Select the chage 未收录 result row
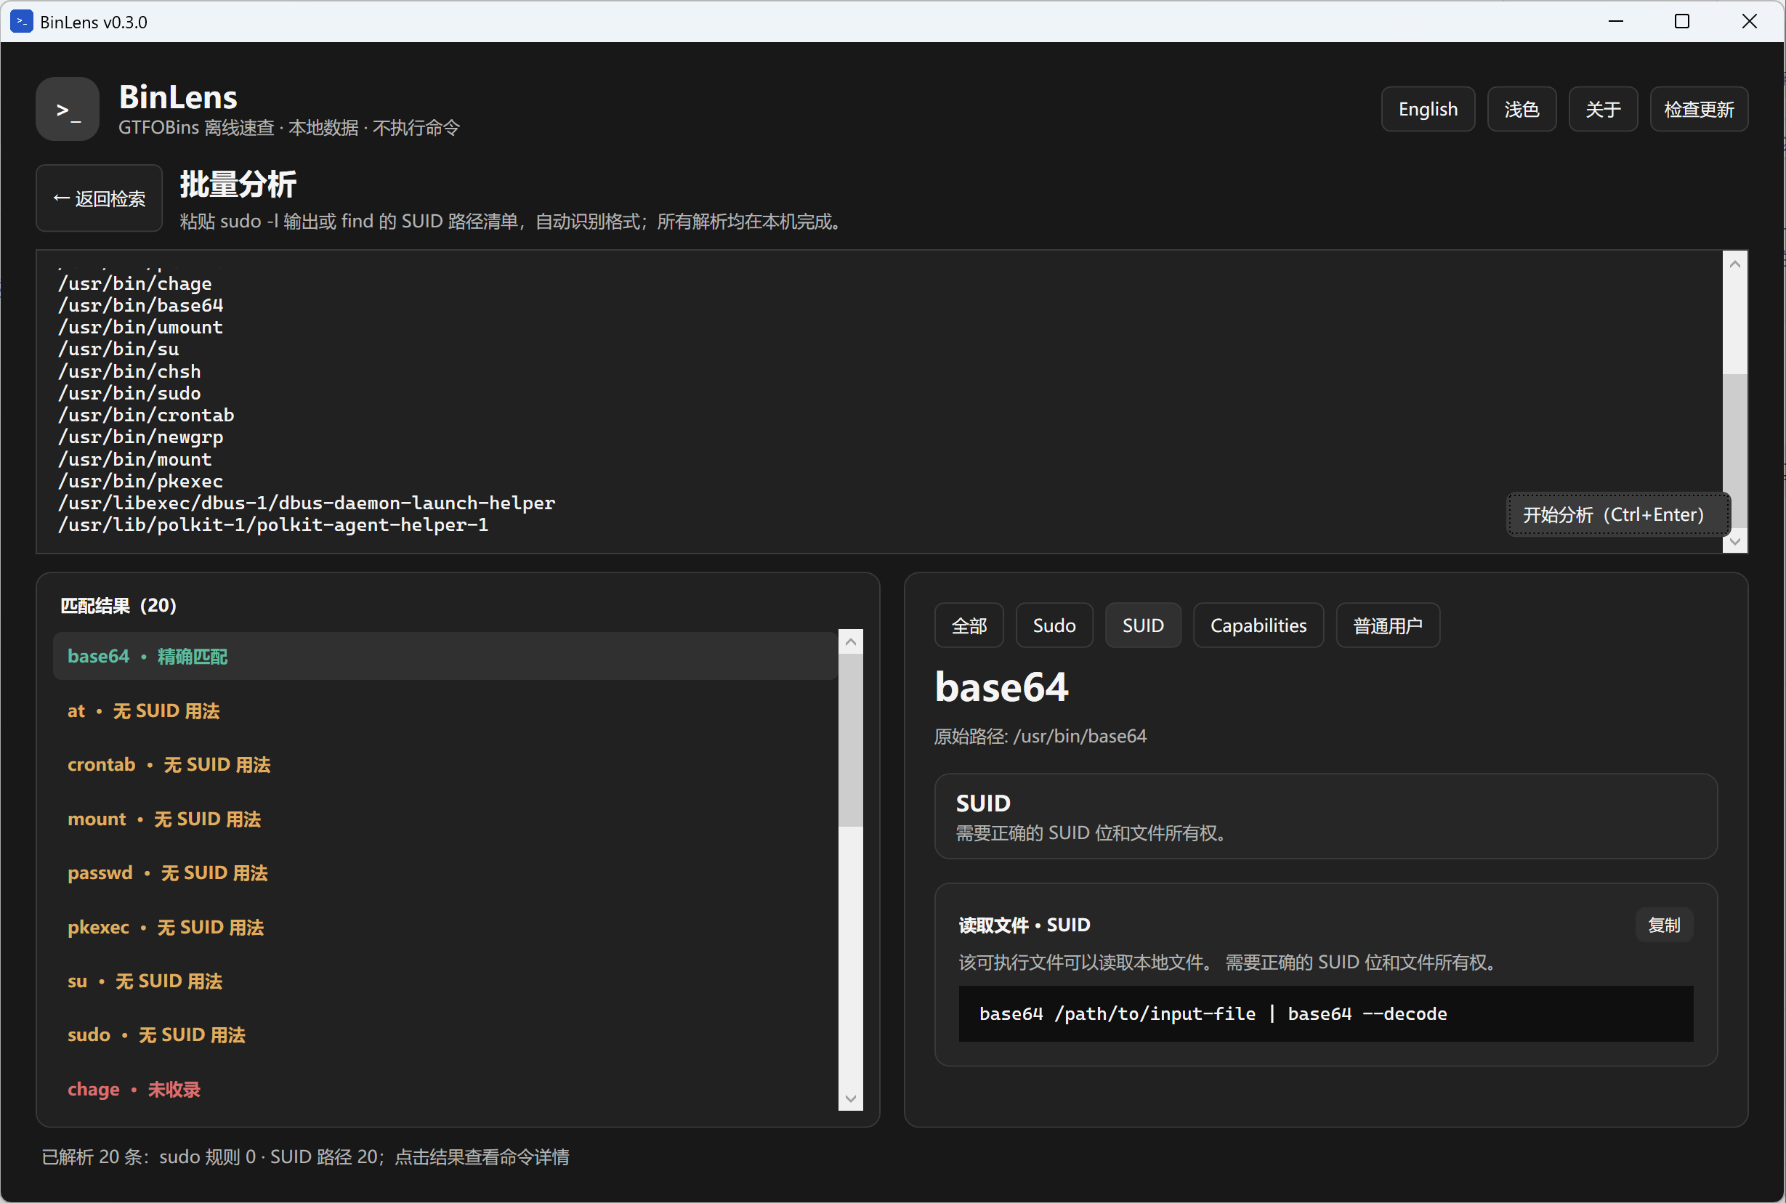The width and height of the screenshot is (1786, 1203). click(445, 1089)
